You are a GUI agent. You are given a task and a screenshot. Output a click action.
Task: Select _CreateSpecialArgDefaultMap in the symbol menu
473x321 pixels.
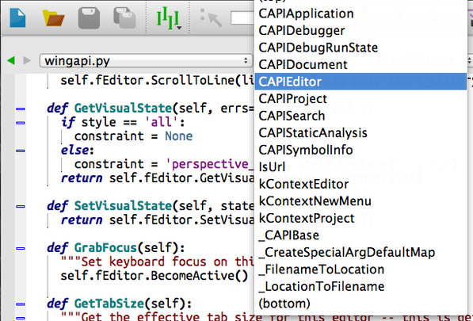tap(360, 253)
